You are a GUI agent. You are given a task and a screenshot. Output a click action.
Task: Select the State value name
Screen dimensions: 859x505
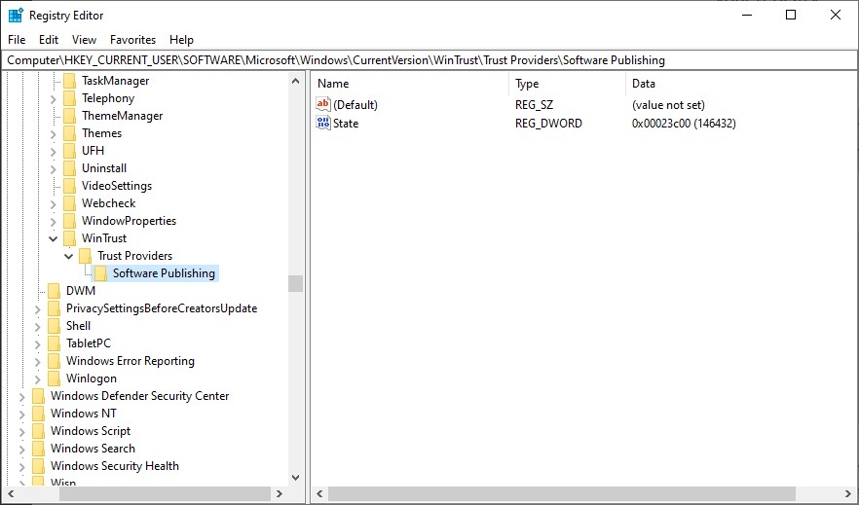pyautogui.click(x=346, y=124)
